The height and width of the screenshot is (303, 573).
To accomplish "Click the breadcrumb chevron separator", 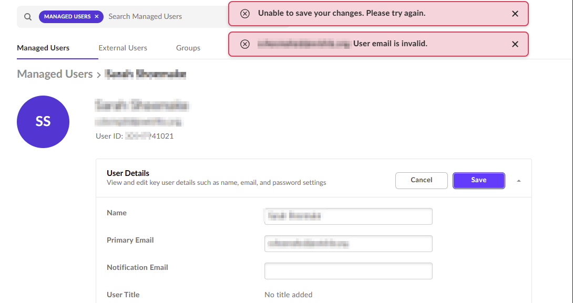I will click(99, 75).
